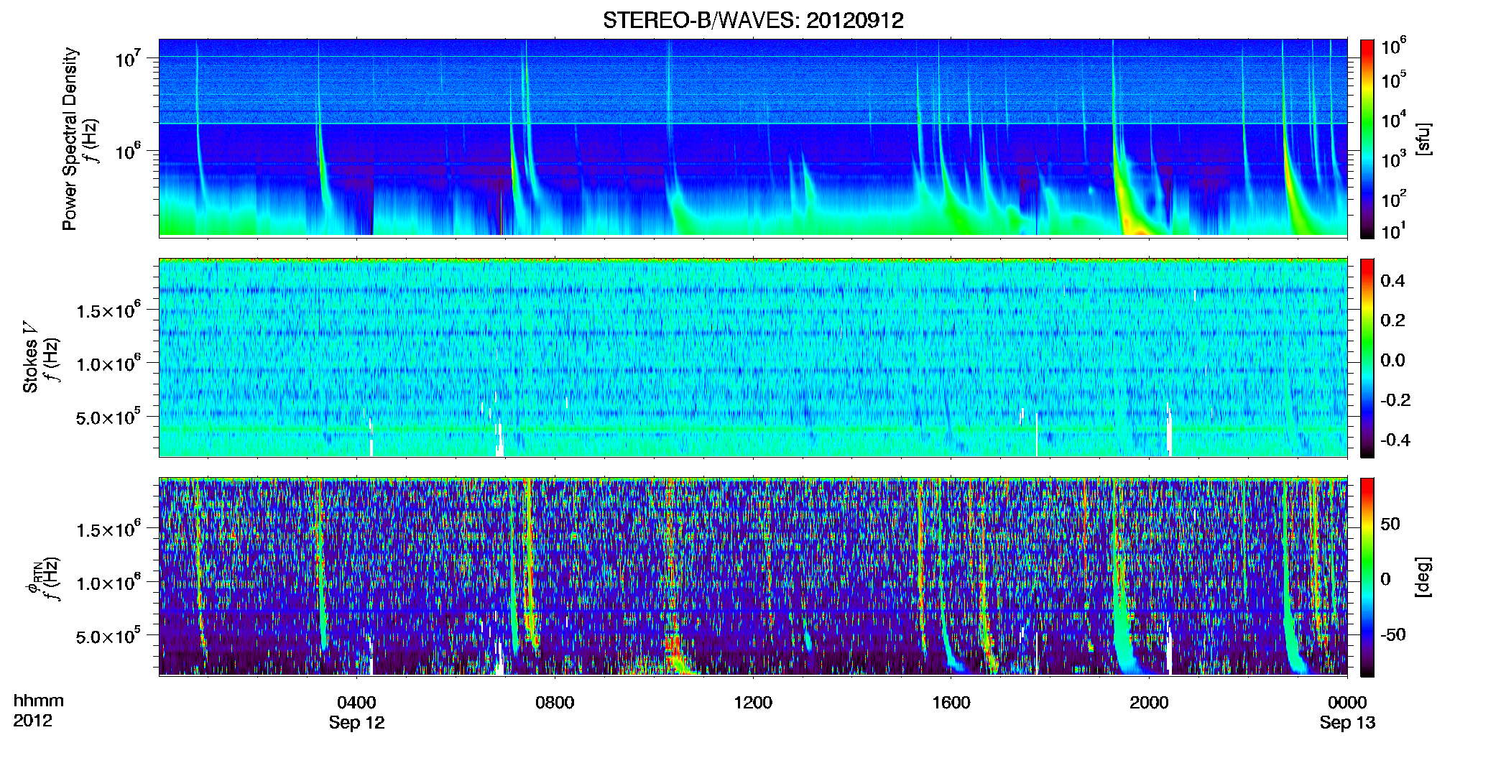The image size is (1506, 776).
Task: Select the Sep 13 date label
Action: 1347,723
